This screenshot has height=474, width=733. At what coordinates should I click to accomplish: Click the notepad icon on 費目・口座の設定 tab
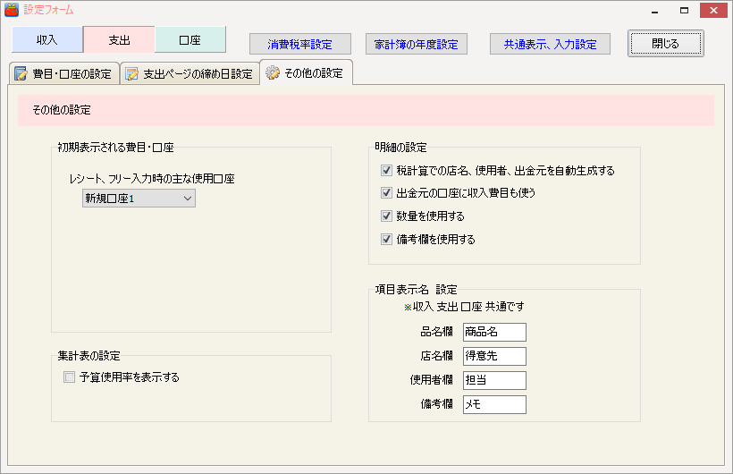tap(21, 73)
